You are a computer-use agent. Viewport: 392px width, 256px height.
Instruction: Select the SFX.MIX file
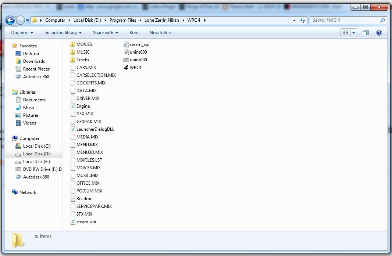pos(84,214)
